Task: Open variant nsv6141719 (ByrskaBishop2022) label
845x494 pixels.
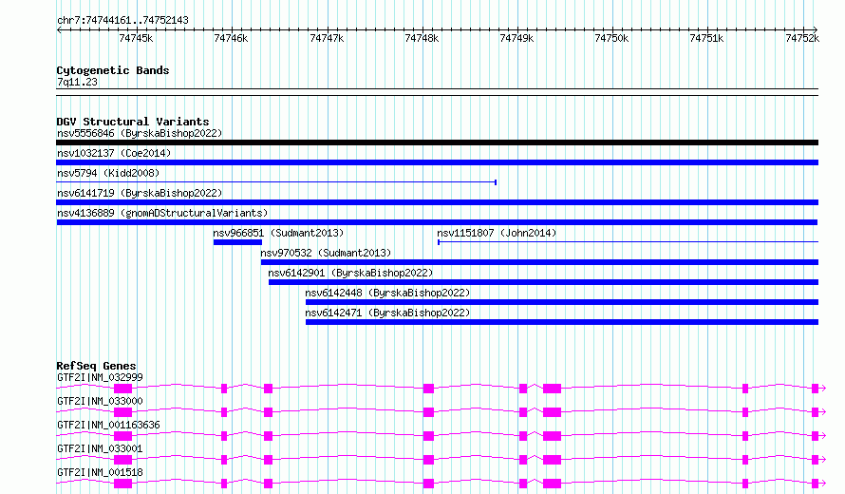Action: (140, 193)
